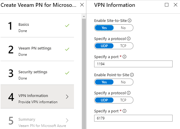
Task: Click the 'Provide VPN information' subtitle text
Action: (38, 102)
